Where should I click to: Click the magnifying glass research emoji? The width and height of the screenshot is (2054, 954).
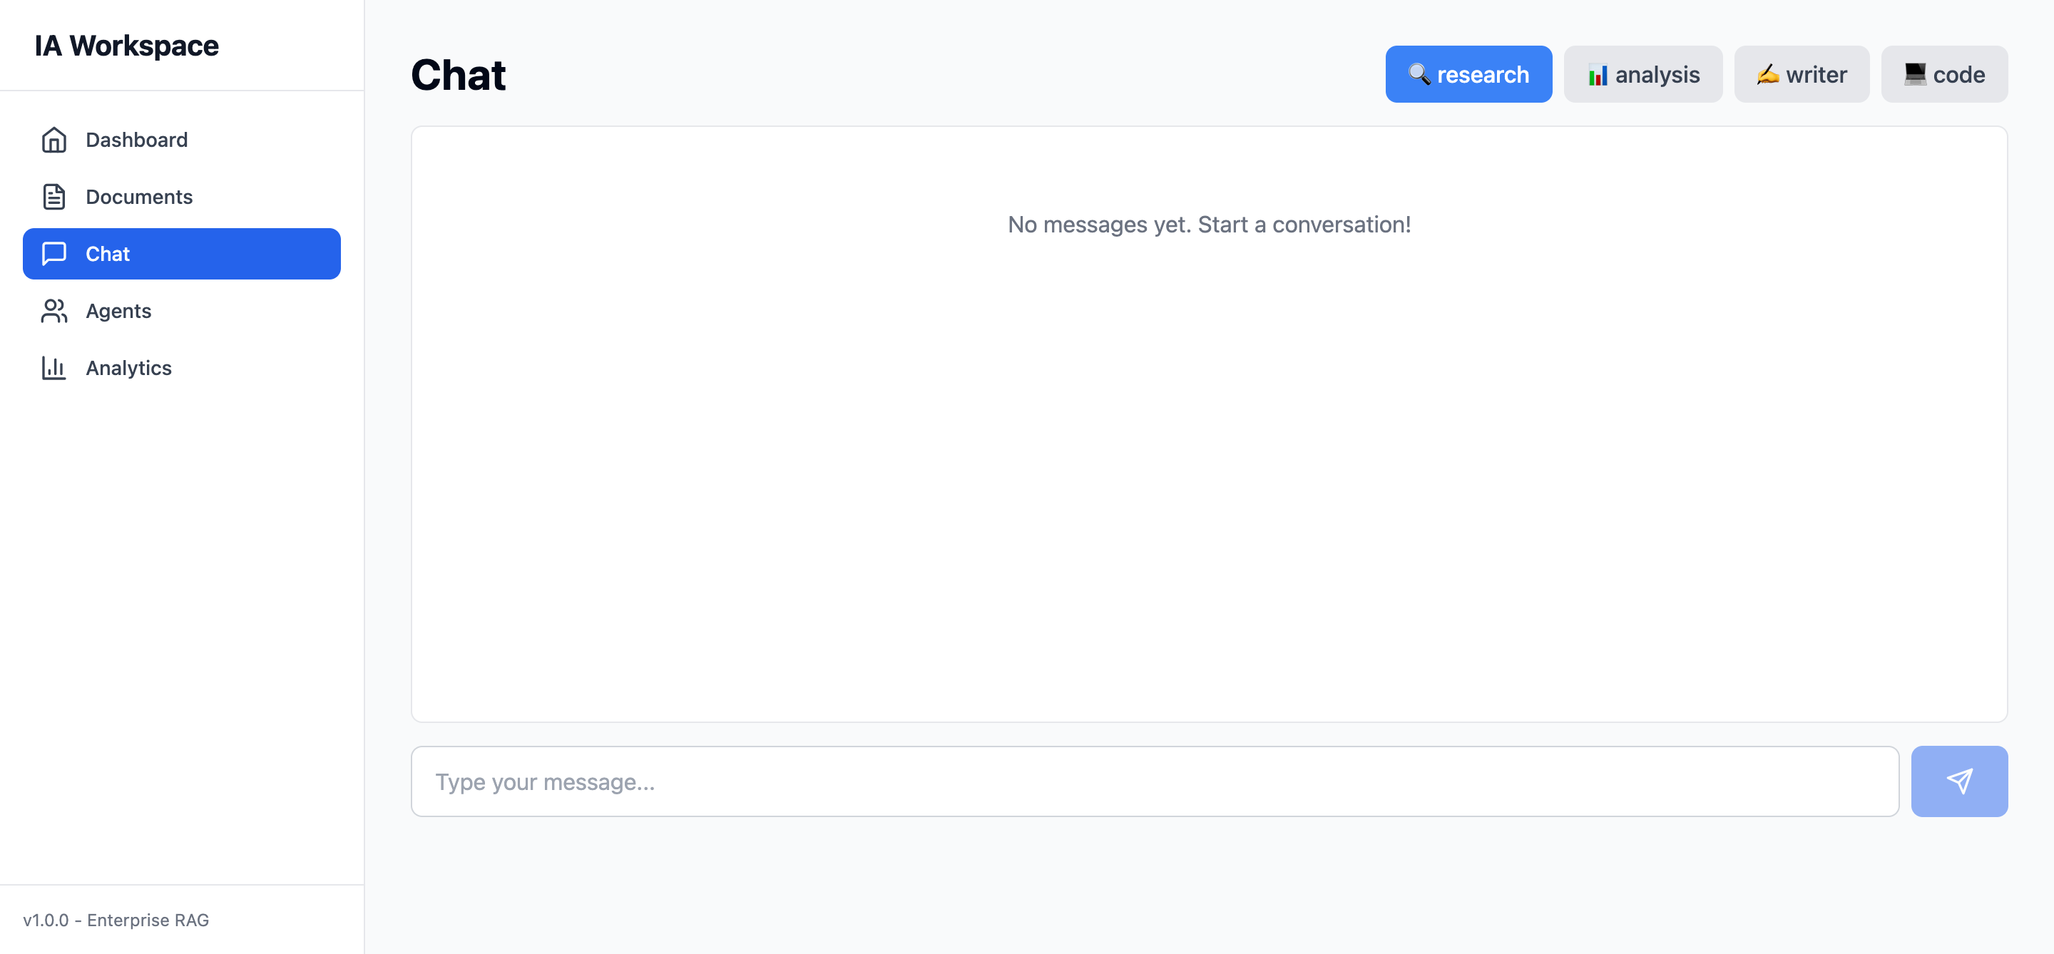pos(1419,74)
